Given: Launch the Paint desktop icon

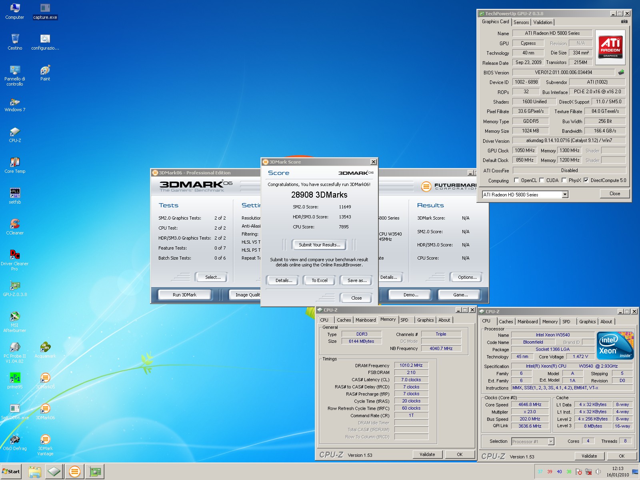Looking at the screenshot, I should (45, 73).
